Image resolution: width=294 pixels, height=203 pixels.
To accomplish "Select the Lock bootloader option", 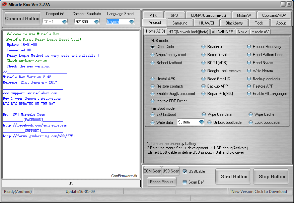I will (250, 122).
